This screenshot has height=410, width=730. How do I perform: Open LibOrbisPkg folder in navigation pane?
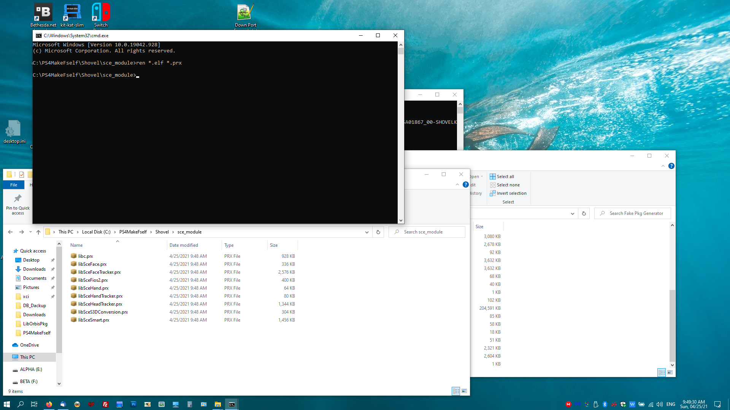pyautogui.click(x=35, y=324)
